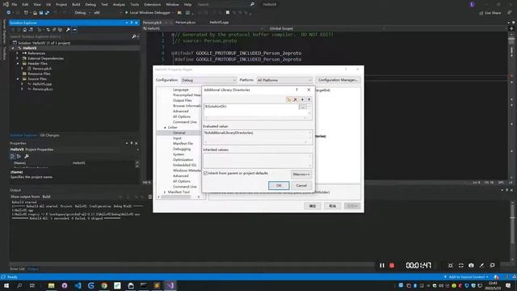Pause the screen recording
The width and height of the screenshot is (517, 291).
382,265
